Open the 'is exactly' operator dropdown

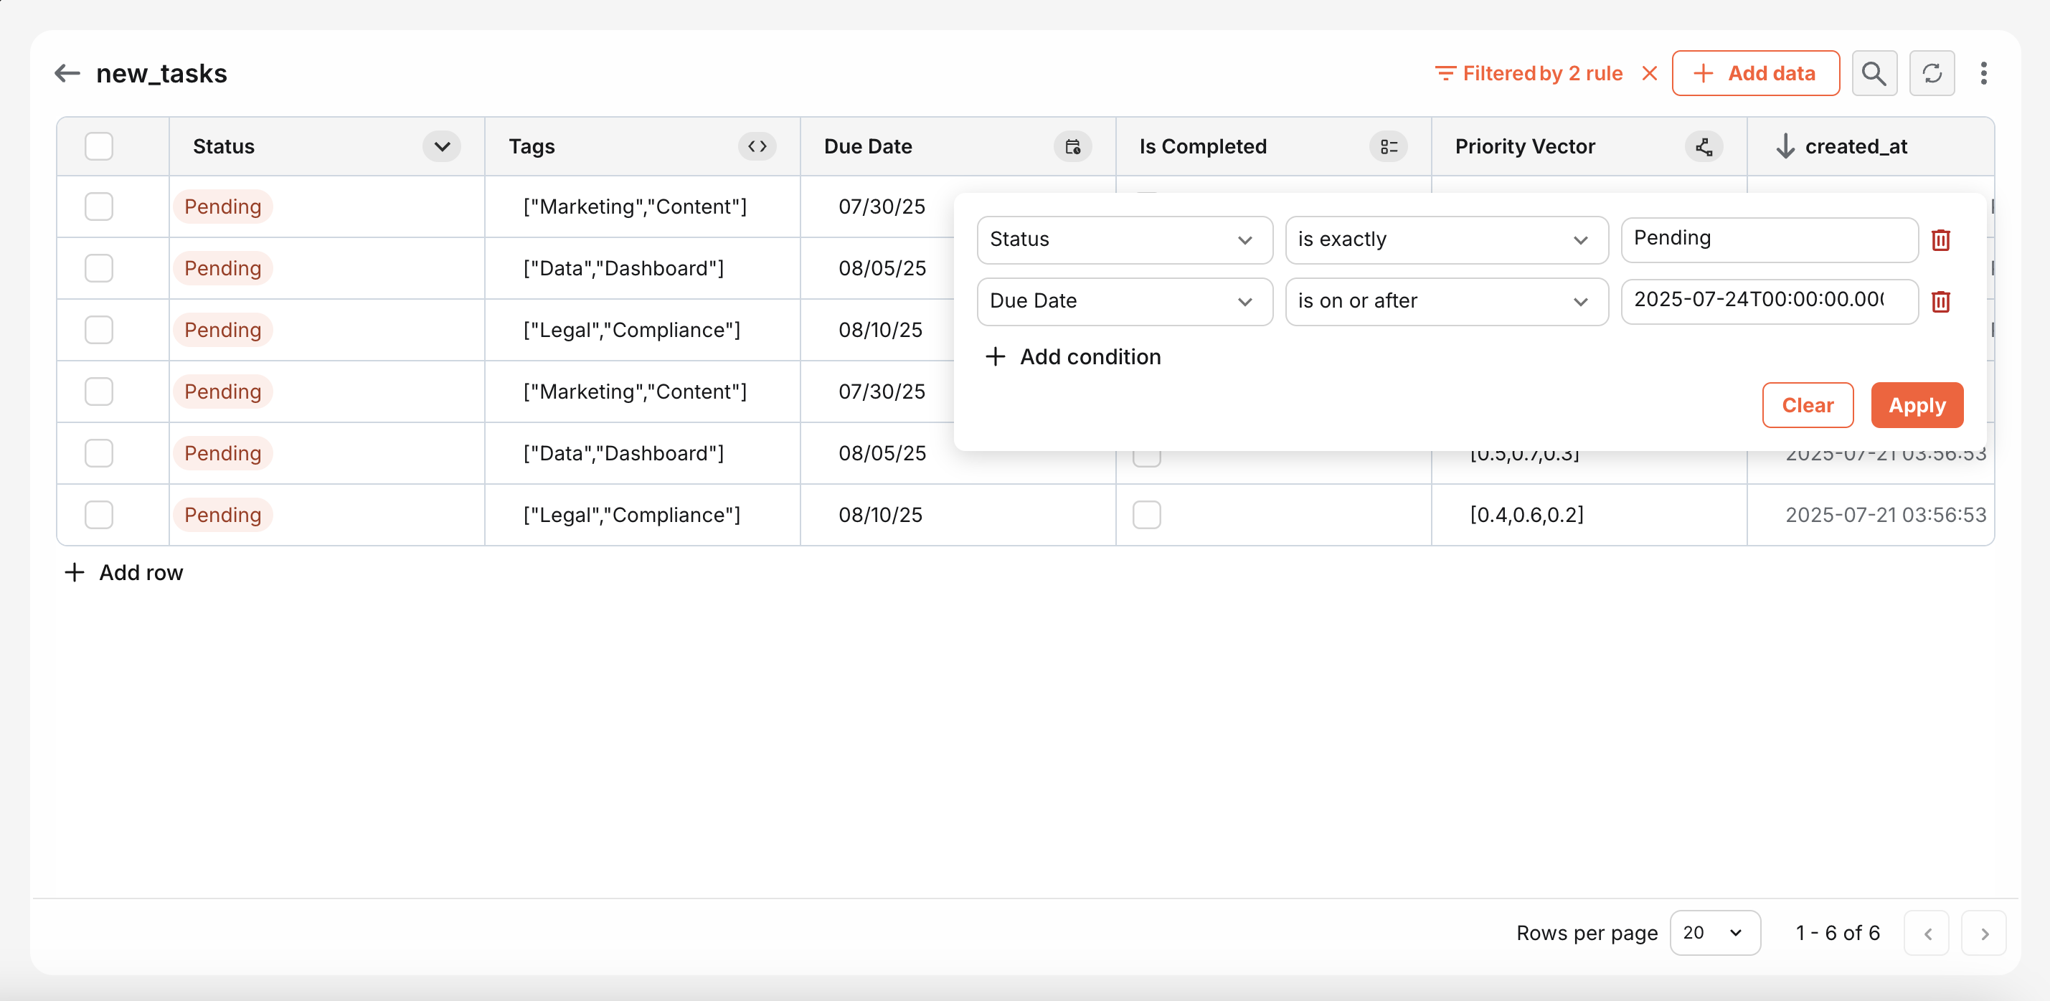point(1446,239)
